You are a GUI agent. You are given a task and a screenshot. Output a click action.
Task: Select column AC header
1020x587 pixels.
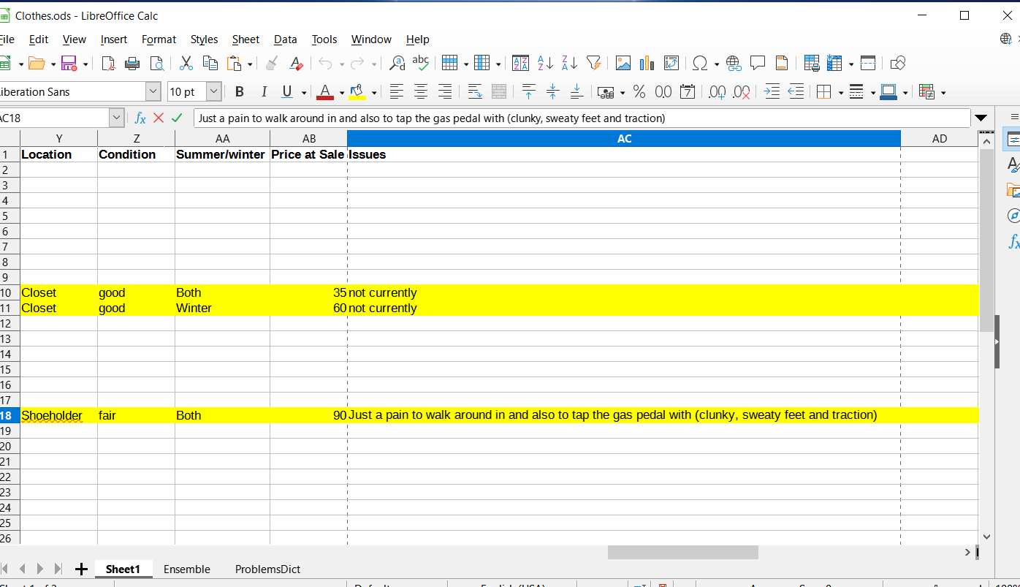click(x=624, y=138)
